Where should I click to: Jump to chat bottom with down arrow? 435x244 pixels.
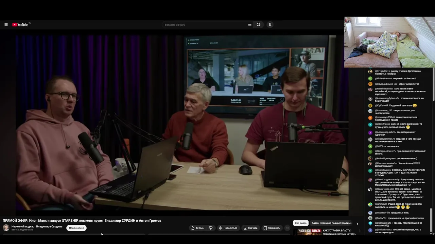pos(431,233)
